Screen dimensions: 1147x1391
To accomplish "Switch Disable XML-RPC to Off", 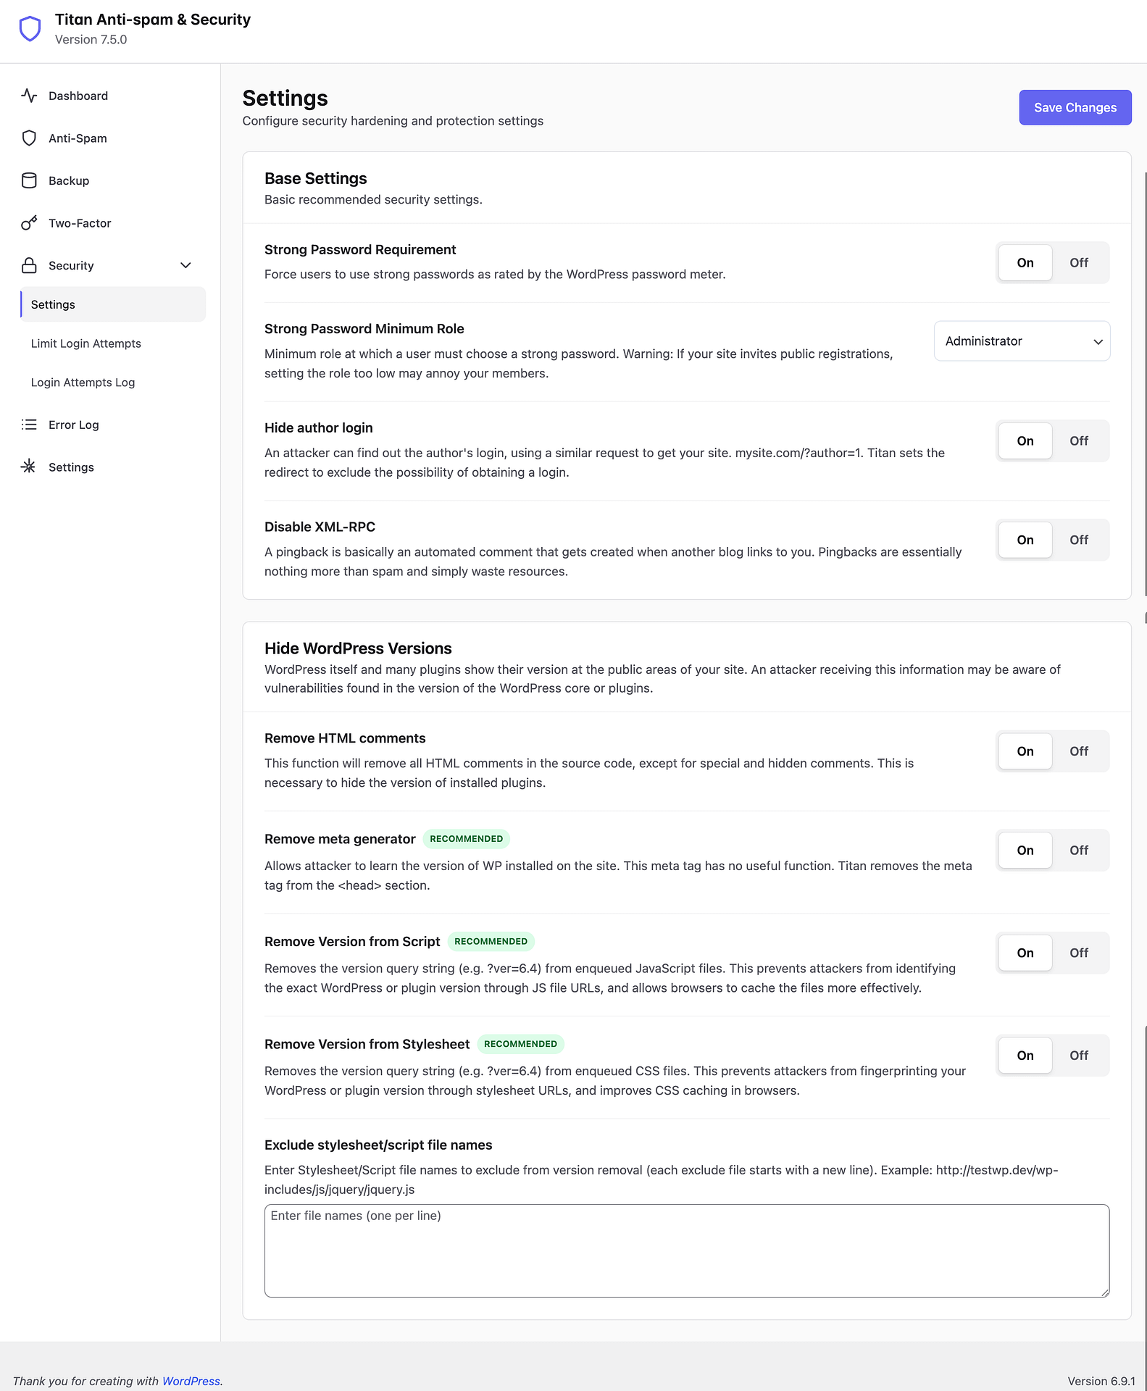I will pos(1078,540).
